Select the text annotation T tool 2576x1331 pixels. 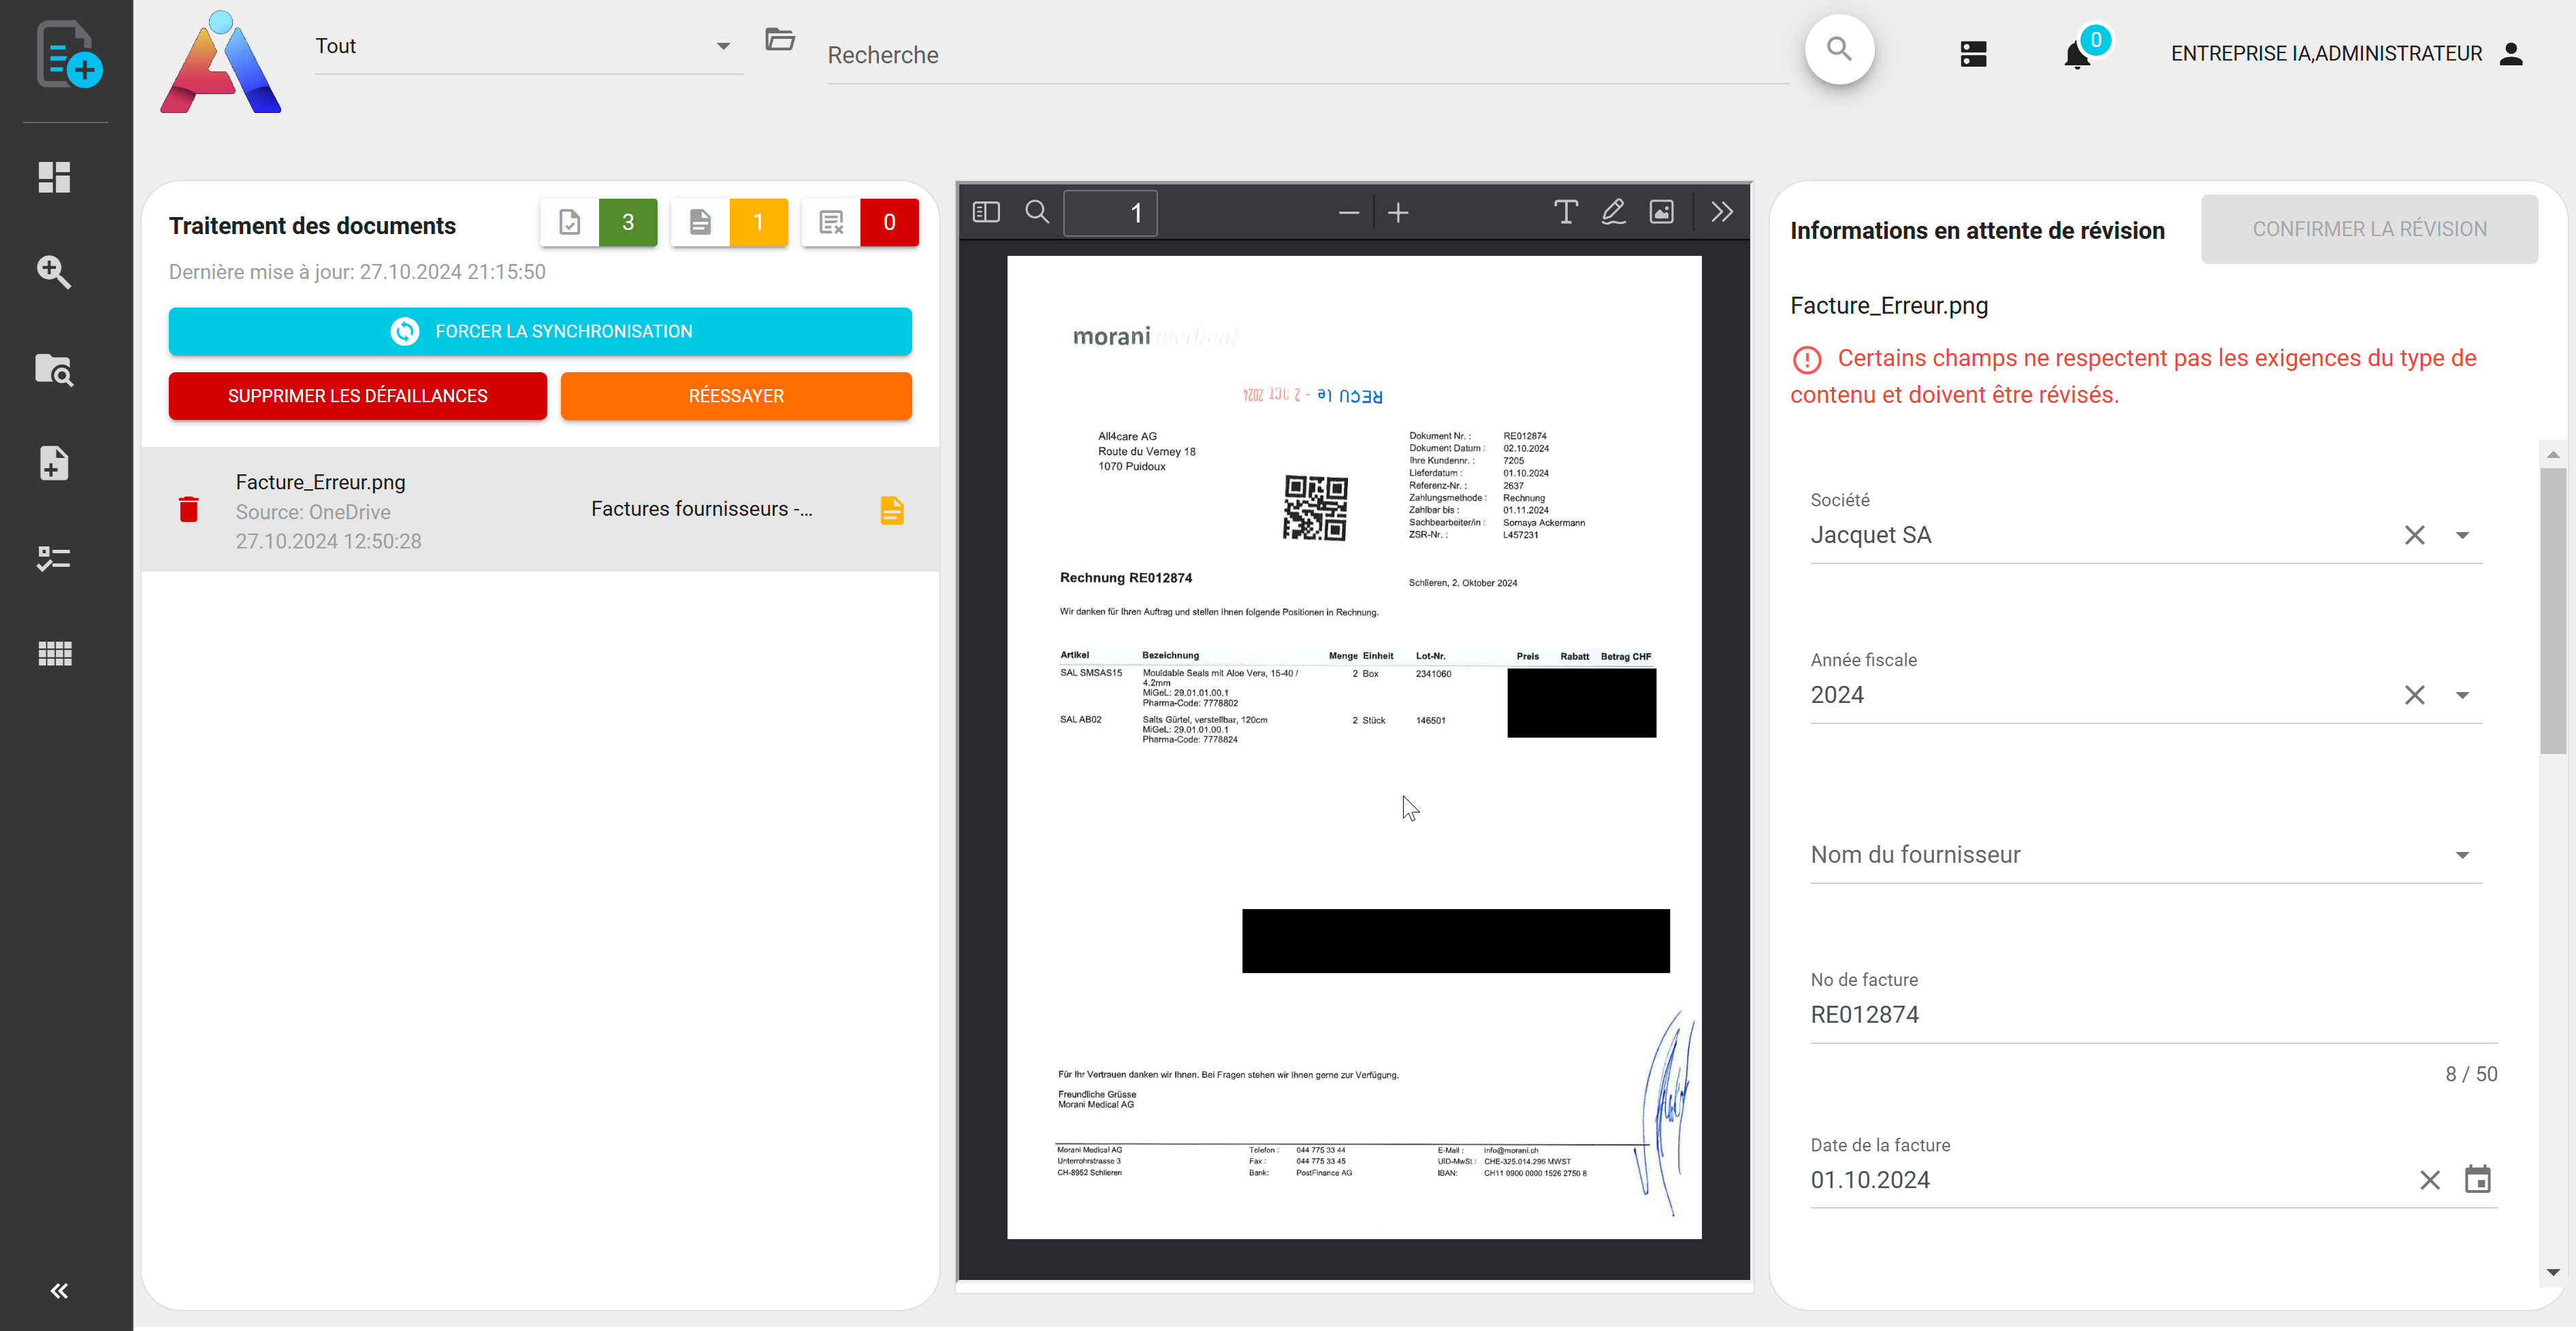click(x=1566, y=212)
